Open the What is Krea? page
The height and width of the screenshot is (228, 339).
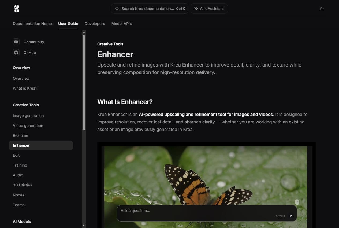(25, 88)
